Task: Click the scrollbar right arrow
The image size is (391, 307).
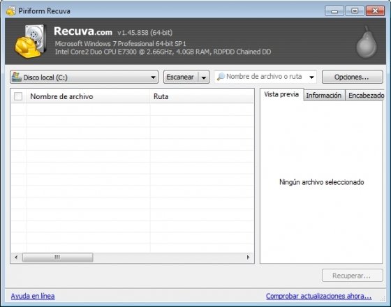Action: [x=248, y=257]
